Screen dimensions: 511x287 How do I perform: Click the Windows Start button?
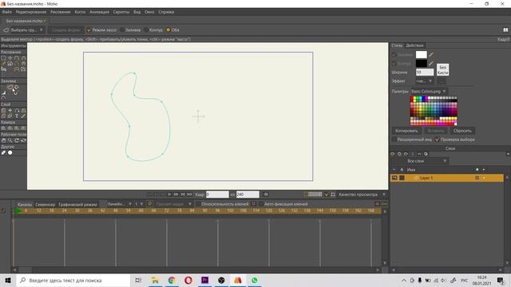[8, 280]
